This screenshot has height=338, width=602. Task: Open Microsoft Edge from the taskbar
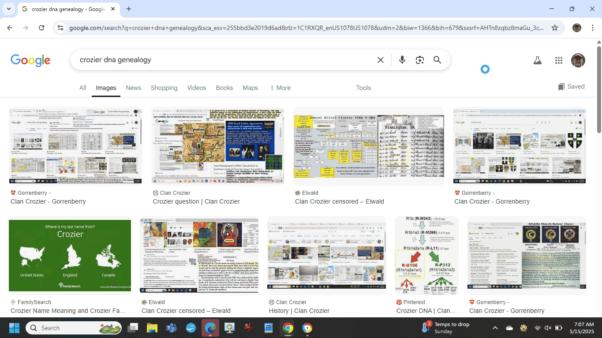pos(210,328)
